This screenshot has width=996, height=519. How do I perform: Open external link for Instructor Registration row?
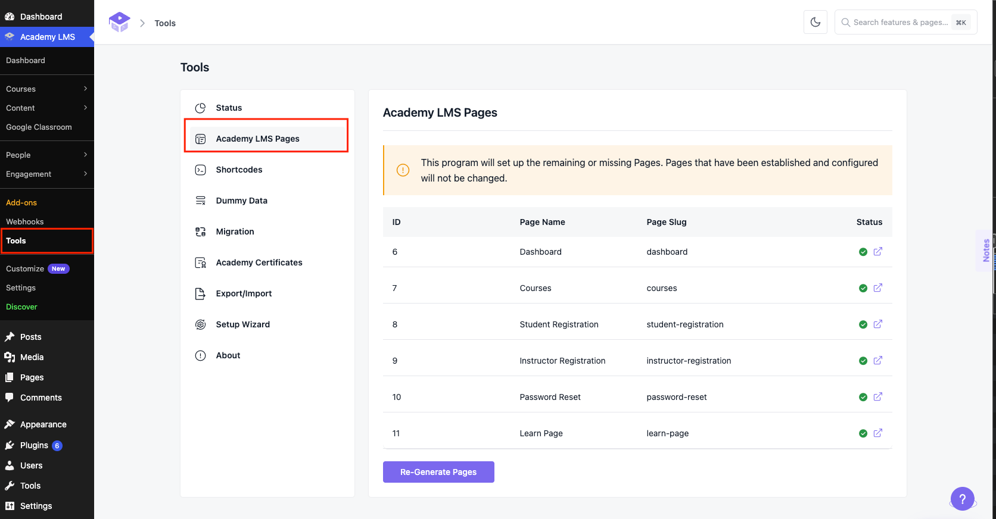tap(878, 361)
